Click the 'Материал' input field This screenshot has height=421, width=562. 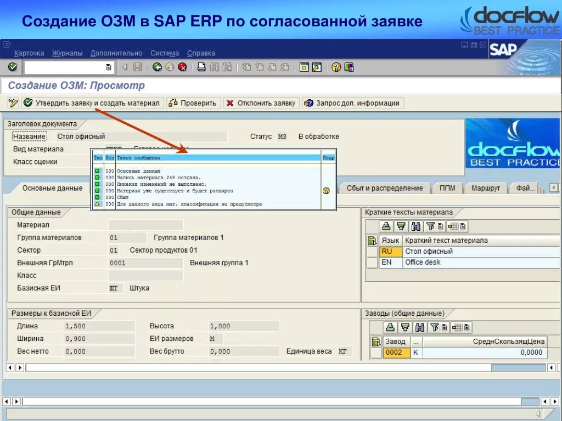pos(145,225)
